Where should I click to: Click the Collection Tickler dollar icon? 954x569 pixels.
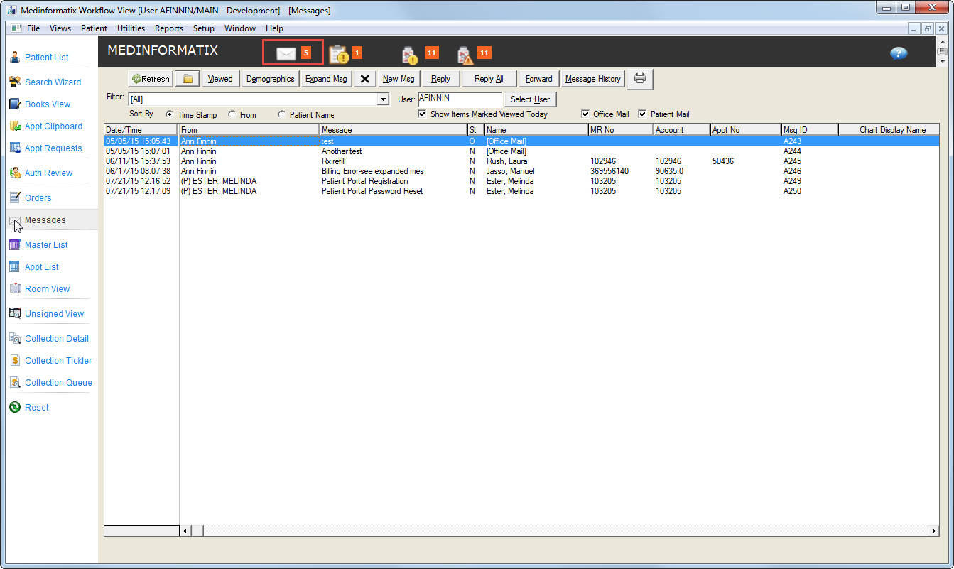[x=15, y=360]
